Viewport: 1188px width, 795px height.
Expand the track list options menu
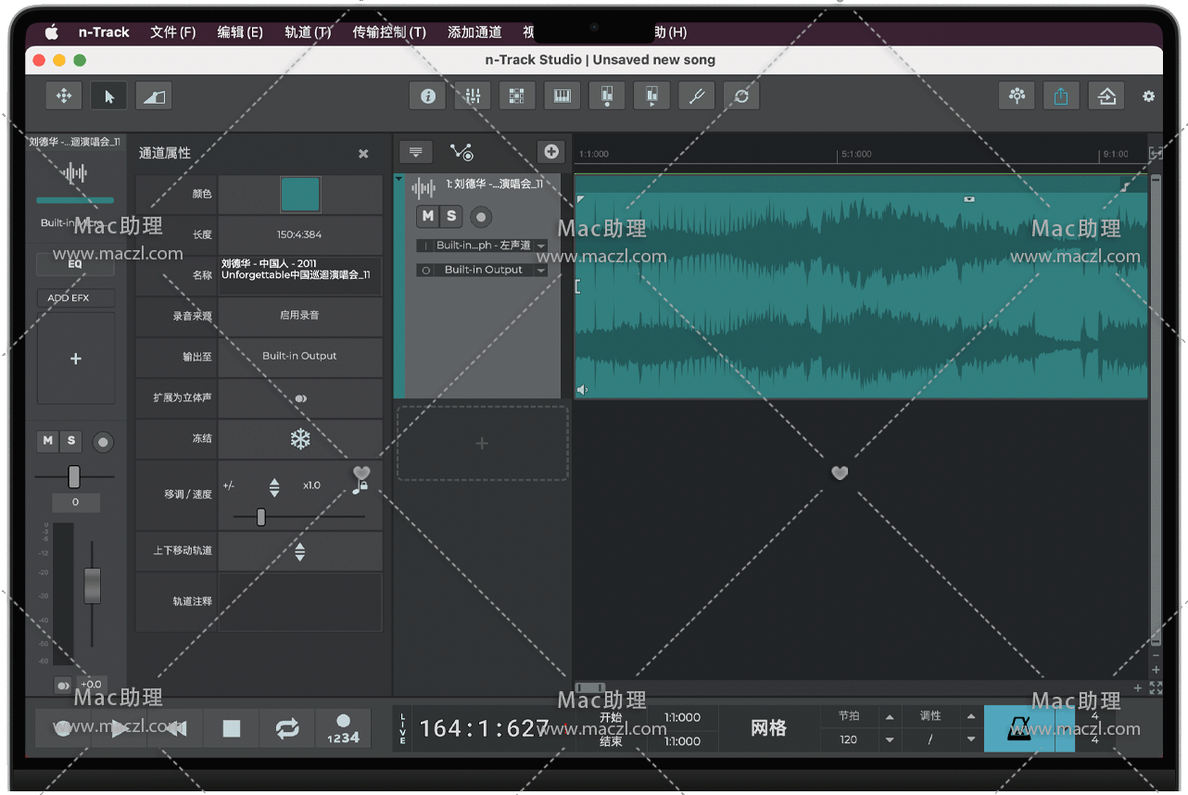point(415,152)
